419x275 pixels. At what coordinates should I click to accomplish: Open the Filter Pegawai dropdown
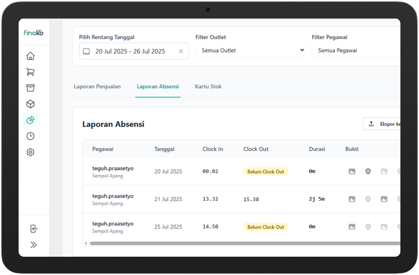(356, 51)
